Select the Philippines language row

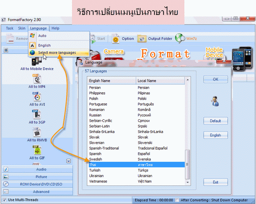click(137, 93)
